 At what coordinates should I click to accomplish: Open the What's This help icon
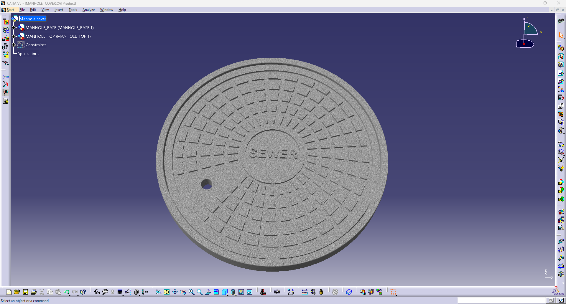83,292
